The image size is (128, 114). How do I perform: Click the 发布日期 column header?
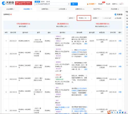[x=113, y=33]
